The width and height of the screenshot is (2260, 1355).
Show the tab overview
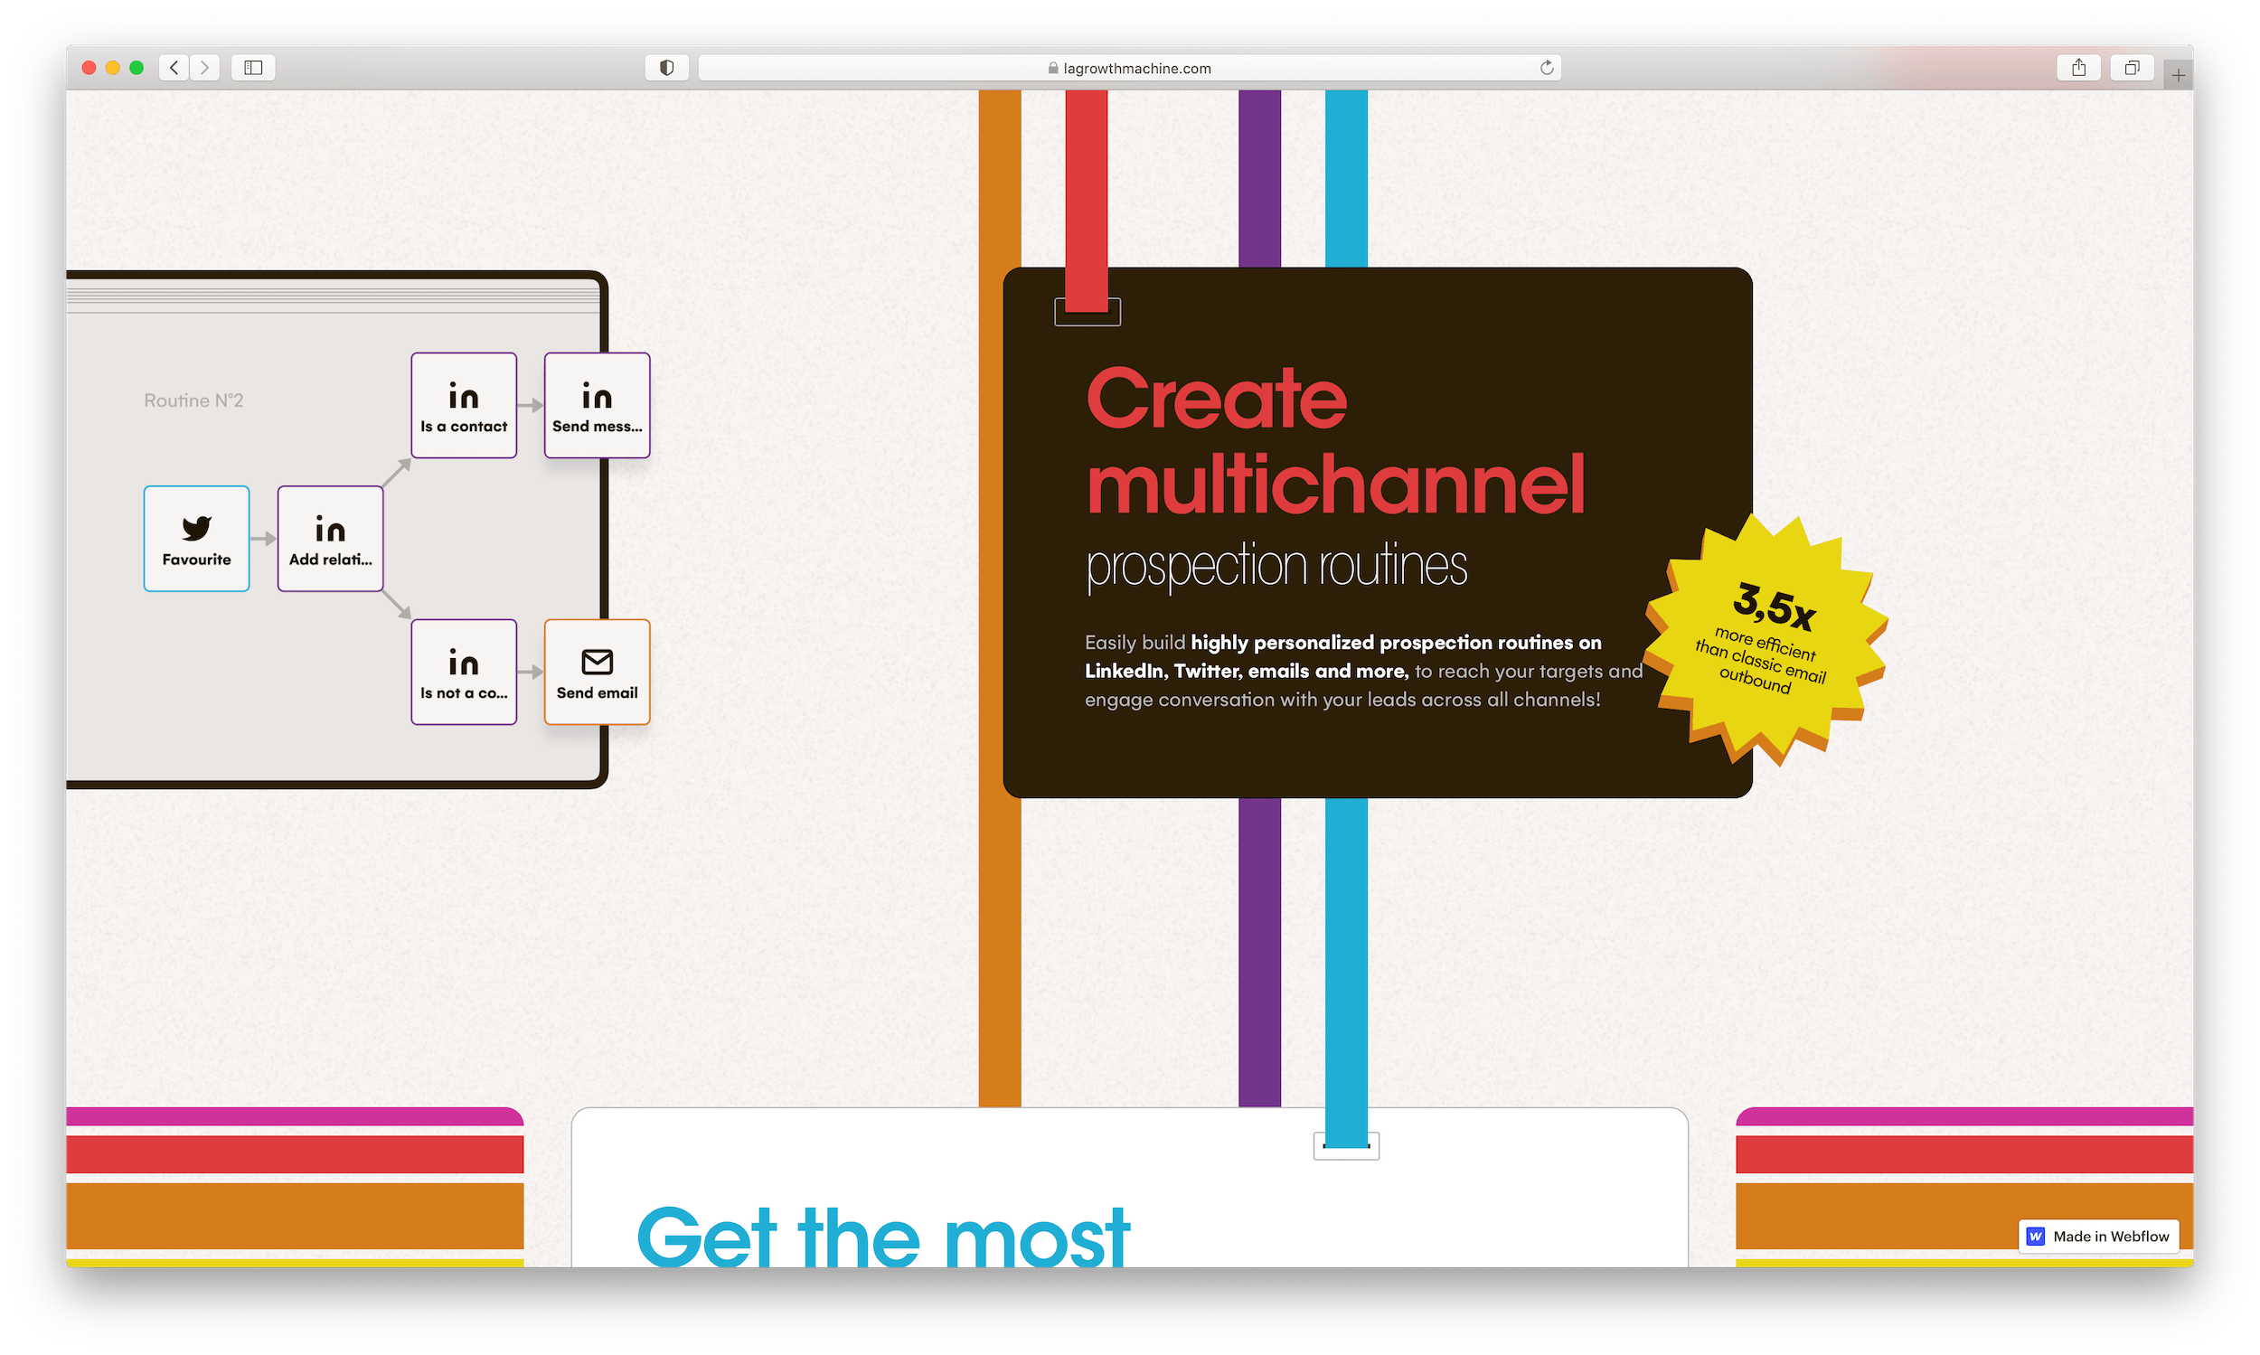pos(2132,68)
